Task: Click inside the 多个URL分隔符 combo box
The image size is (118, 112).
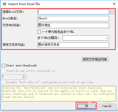Action: pos(86,38)
